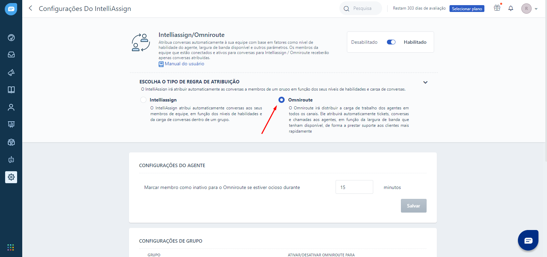The height and width of the screenshot is (257, 547).
Task: Click the Configurações Do IntelliAssign title
Action: (x=85, y=9)
